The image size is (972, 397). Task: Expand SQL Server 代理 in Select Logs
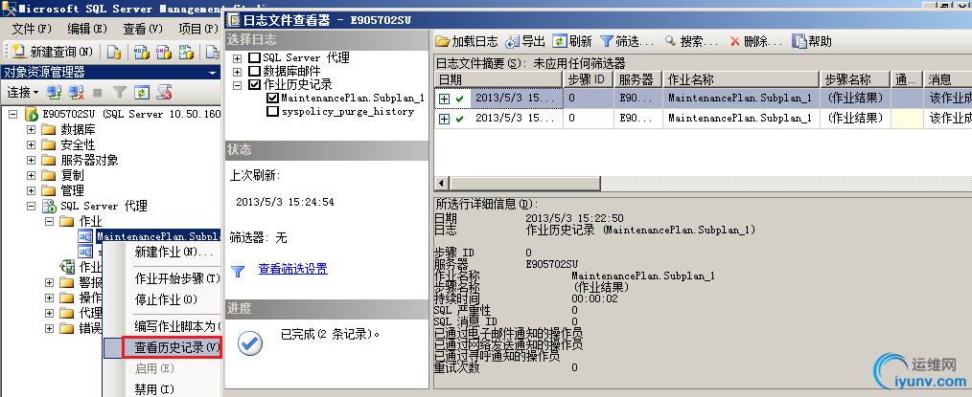tap(238, 58)
